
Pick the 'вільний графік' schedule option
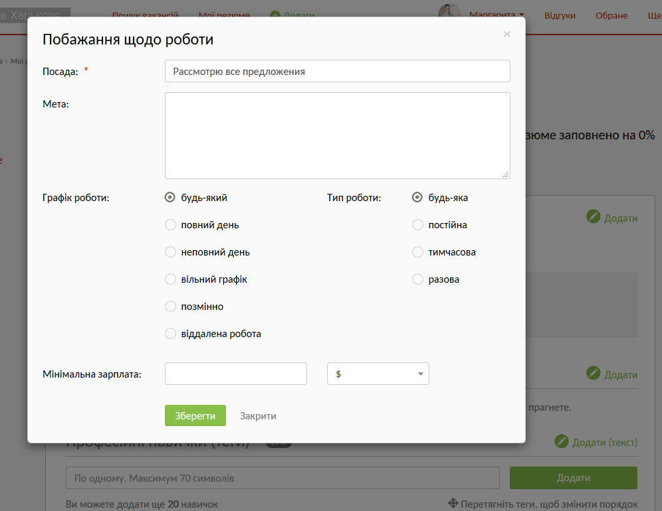[170, 279]
